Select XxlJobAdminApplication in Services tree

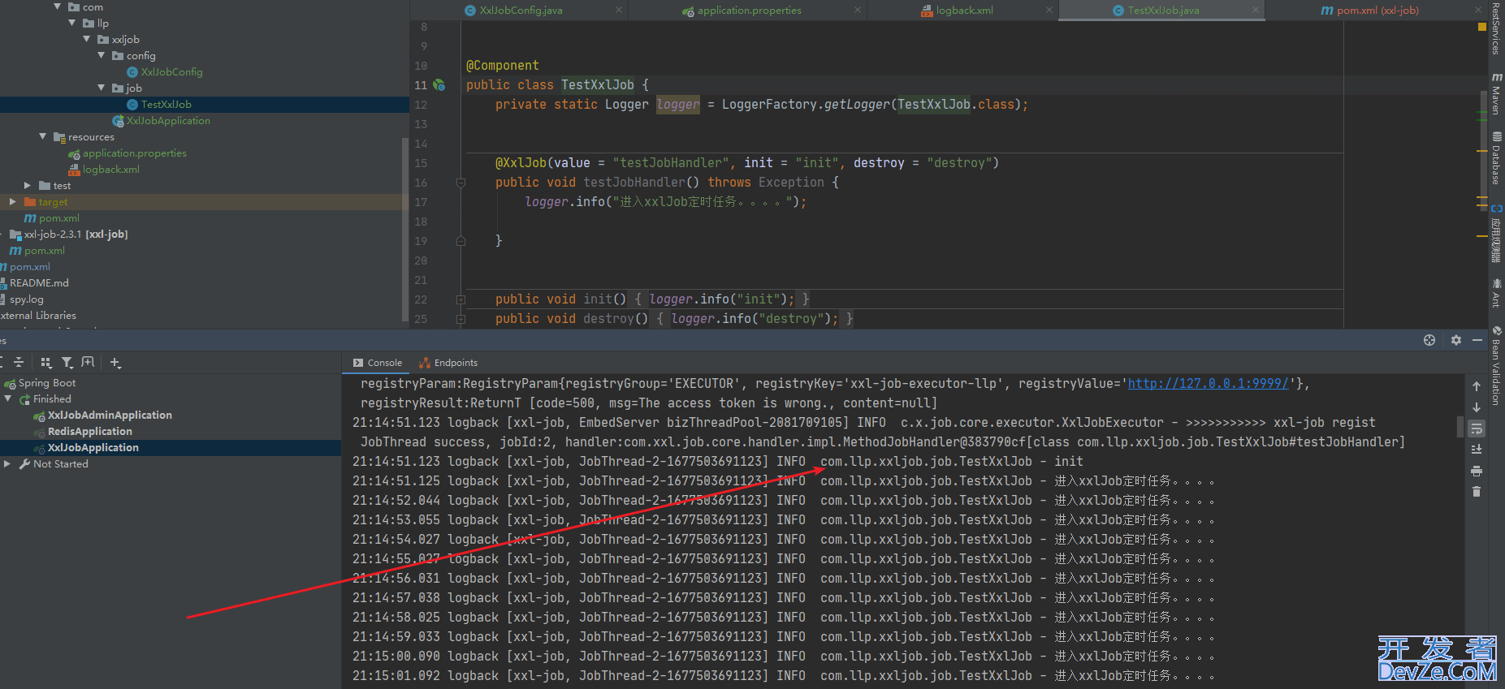(x=110, y=415)
